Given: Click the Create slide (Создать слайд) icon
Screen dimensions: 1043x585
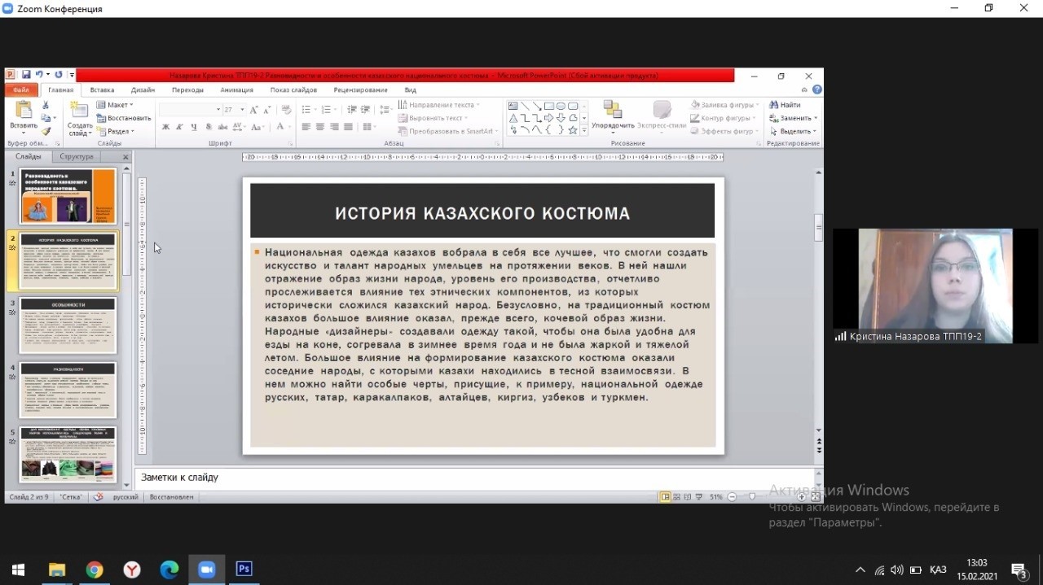Looking at the screenshot, I should click(79, 114).
